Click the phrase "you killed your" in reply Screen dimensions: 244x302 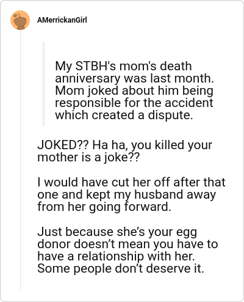point(171,145)
